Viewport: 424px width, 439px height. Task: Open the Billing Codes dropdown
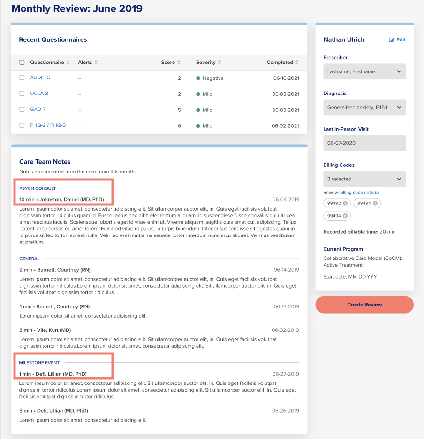click(364, 179)
